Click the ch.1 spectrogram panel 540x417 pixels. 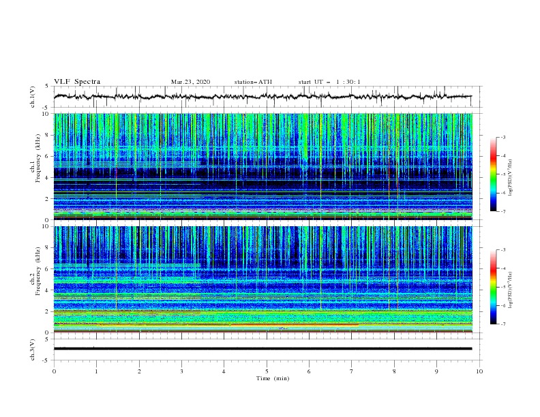[262, 166]
